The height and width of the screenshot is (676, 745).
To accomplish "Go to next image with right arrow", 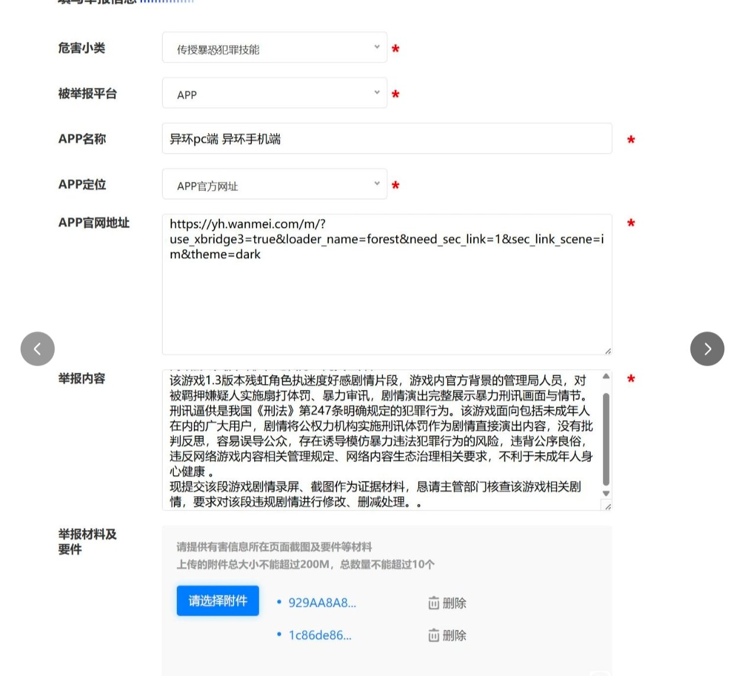I will (x=707, y=349).
